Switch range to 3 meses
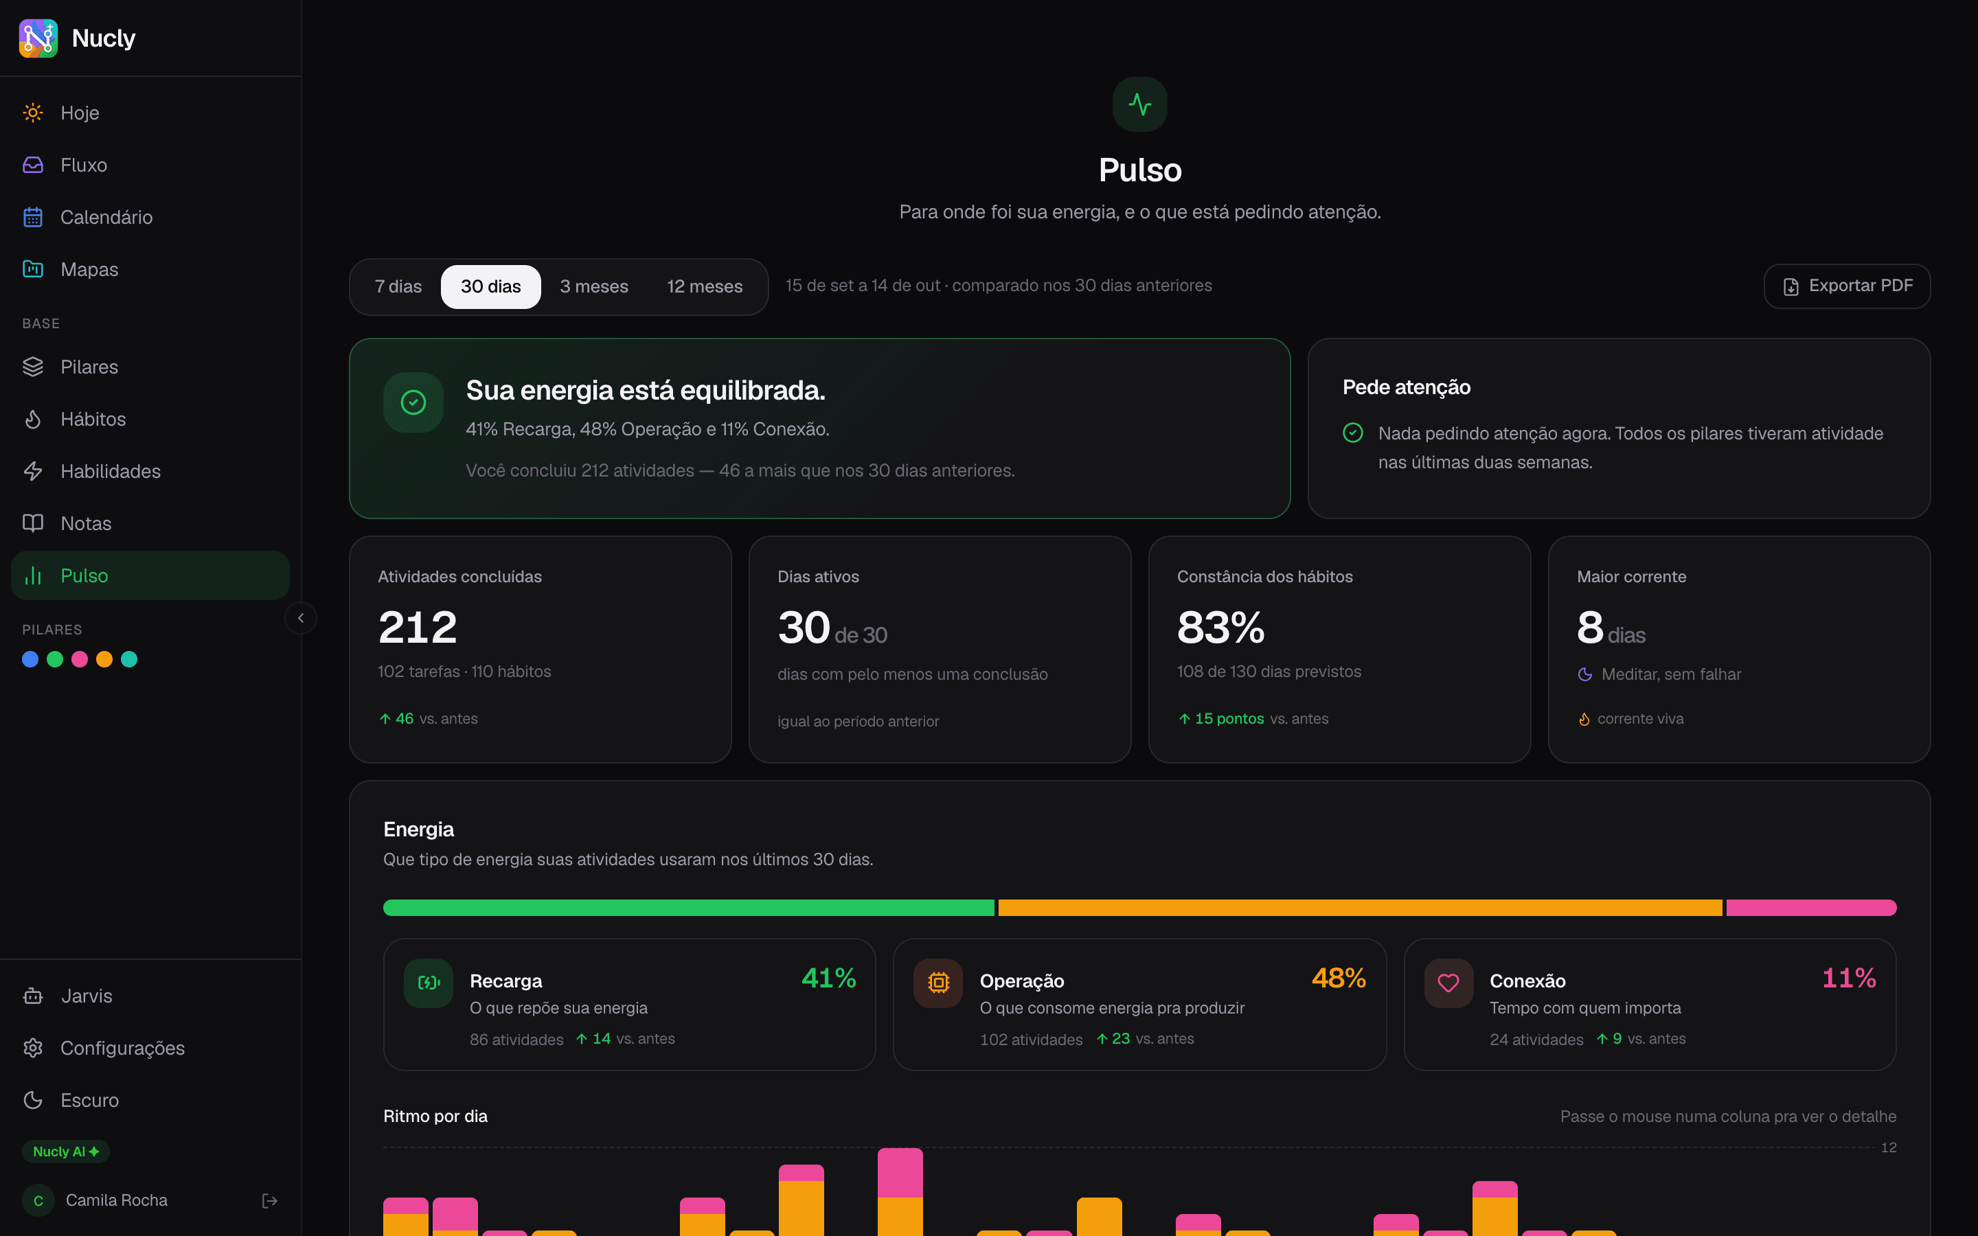 coord(594,287)
